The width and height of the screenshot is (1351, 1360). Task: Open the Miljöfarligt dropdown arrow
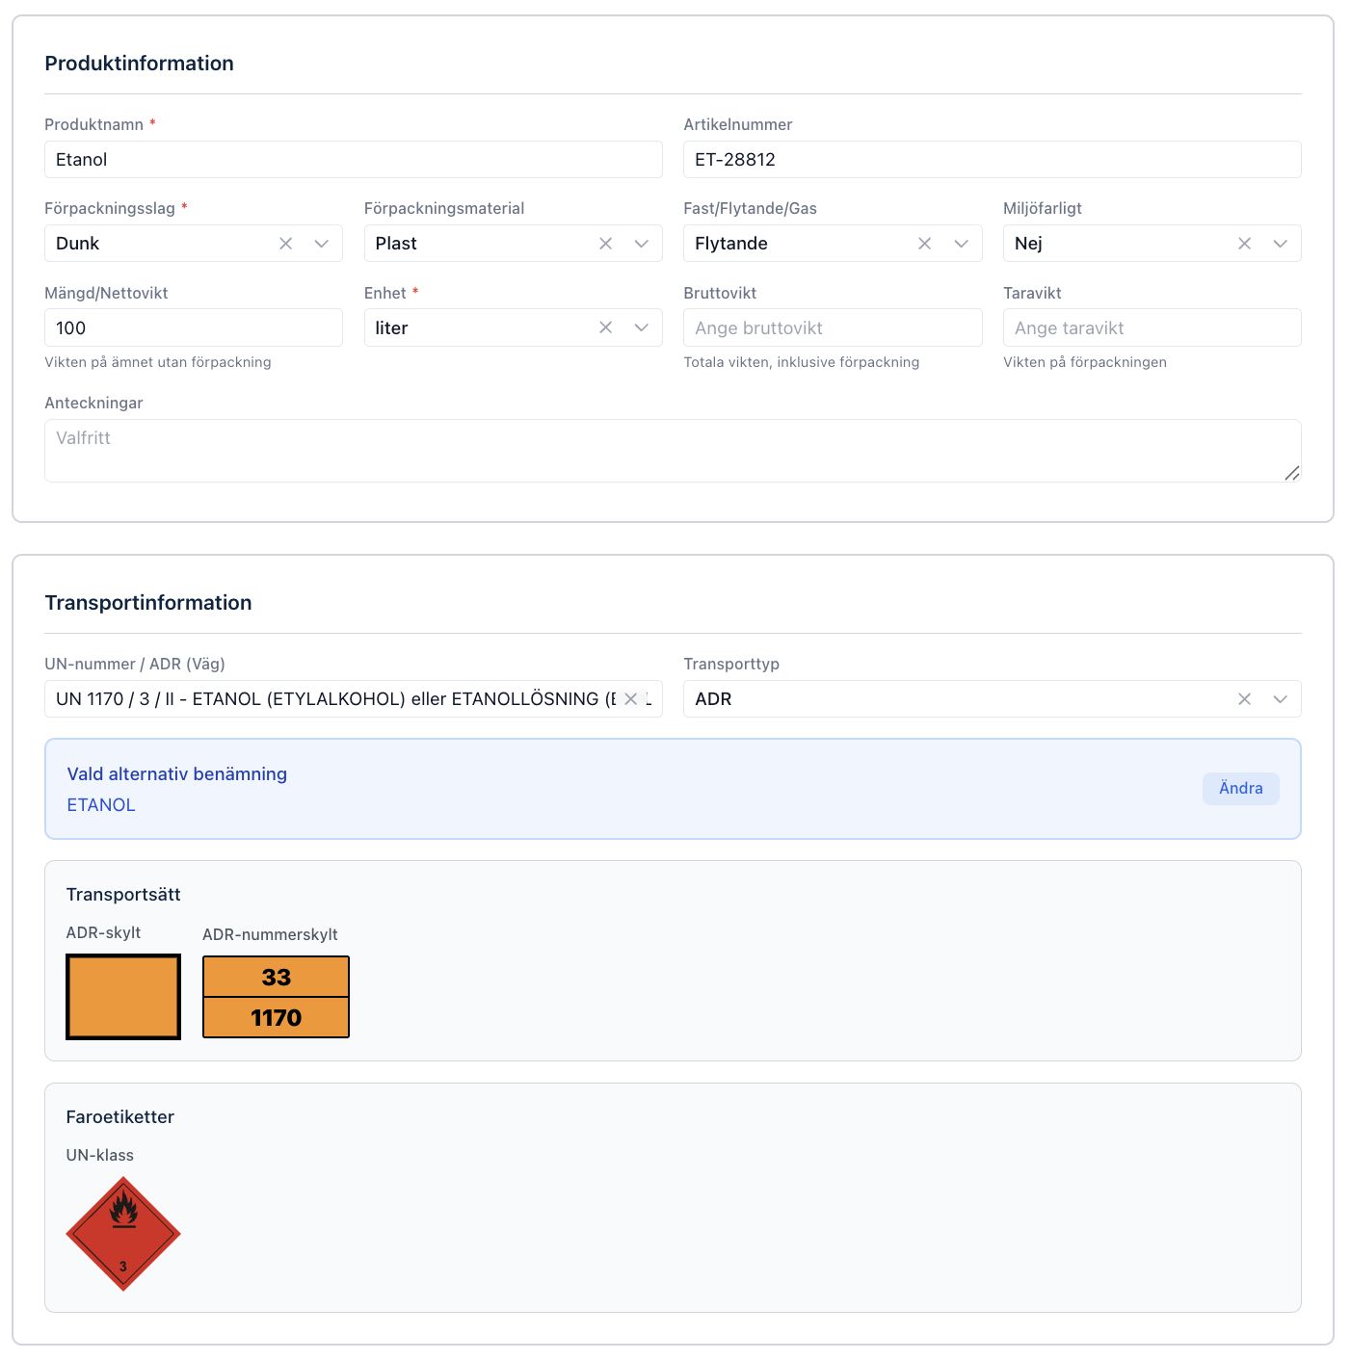pyautogui.click(x=1280, y=244)
